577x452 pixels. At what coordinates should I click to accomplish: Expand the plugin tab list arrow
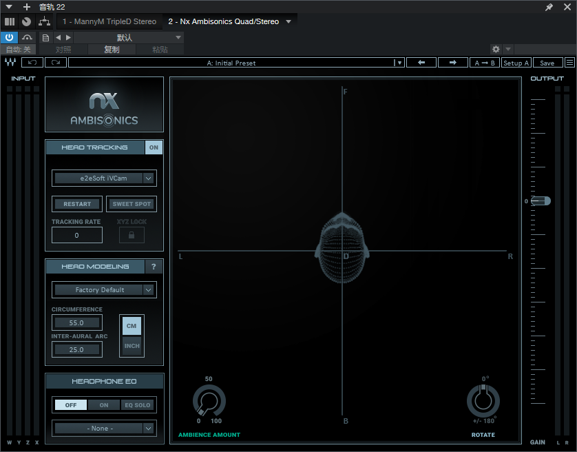click(288, 21)
